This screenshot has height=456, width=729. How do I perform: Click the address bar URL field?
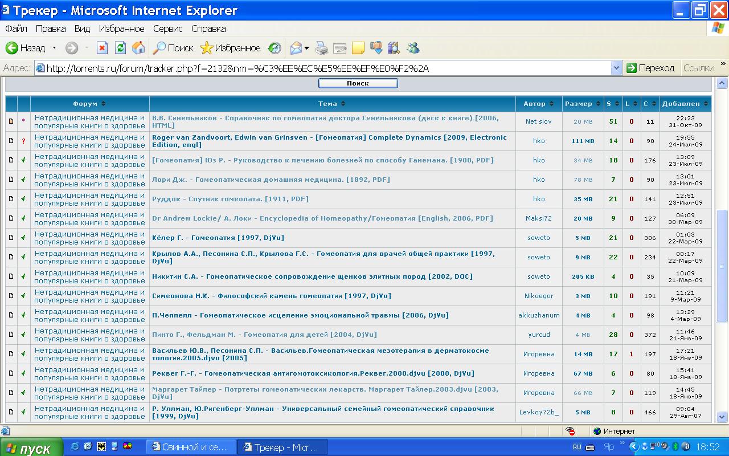[325, 68]
